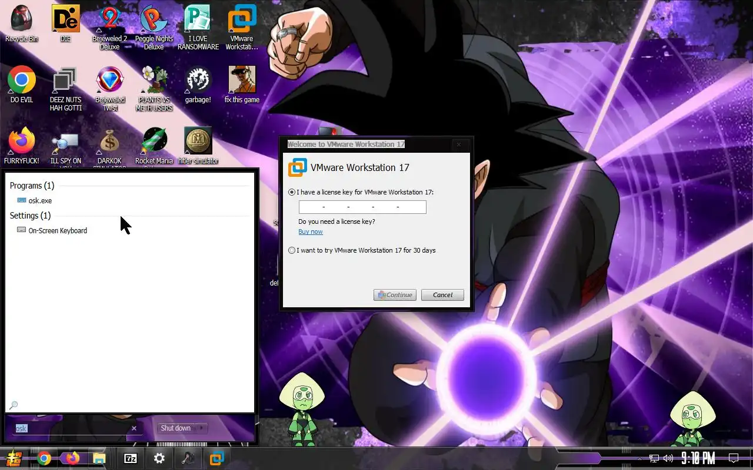Screen dimensions: 753x470
Task: Close the Welcome to VMware Workstation dialog
Action: pos(459,145)
